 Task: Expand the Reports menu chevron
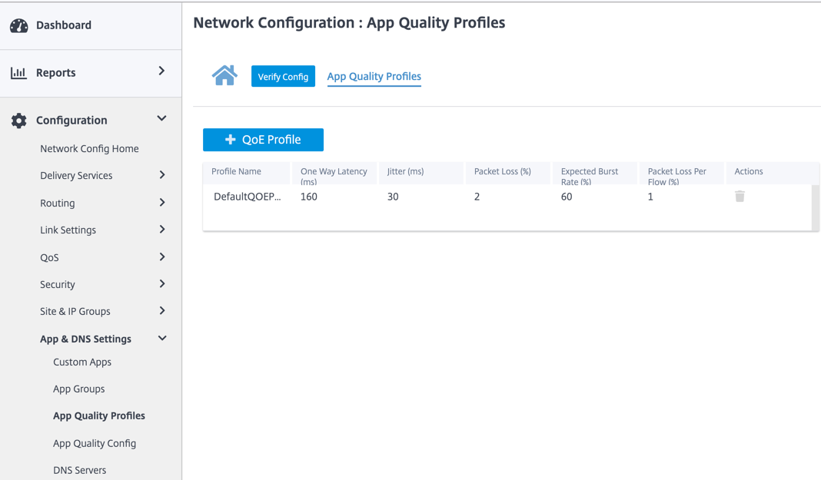tap(161, 71)
